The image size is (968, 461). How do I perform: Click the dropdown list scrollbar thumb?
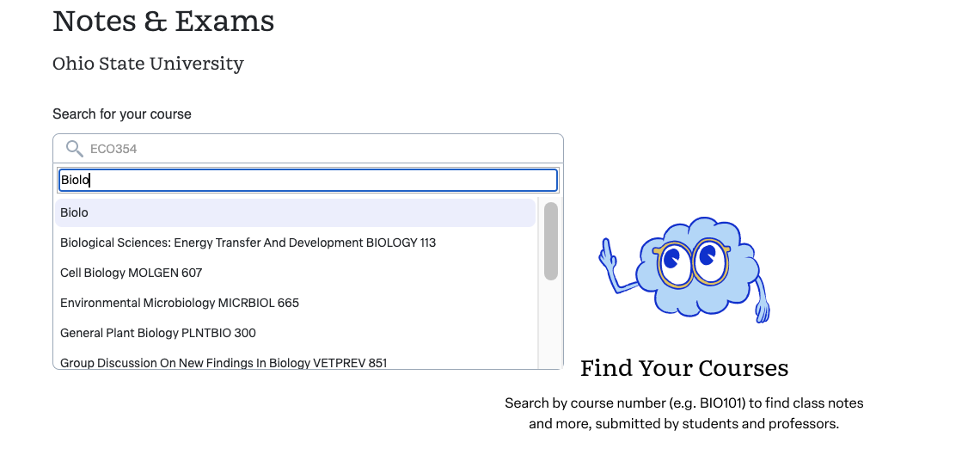click(551, 241)
